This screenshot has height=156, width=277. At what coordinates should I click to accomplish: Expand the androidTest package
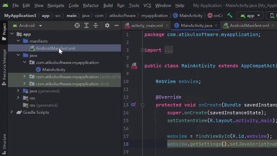[25, 76]
